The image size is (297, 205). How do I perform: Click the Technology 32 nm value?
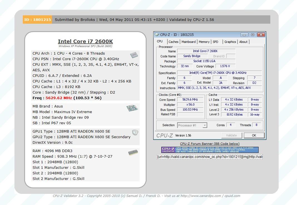[x=185, y=66]
